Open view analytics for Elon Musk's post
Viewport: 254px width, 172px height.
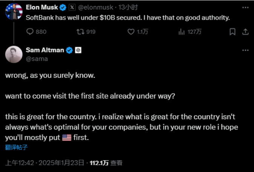pyautogui.click(x=181, y=32)
